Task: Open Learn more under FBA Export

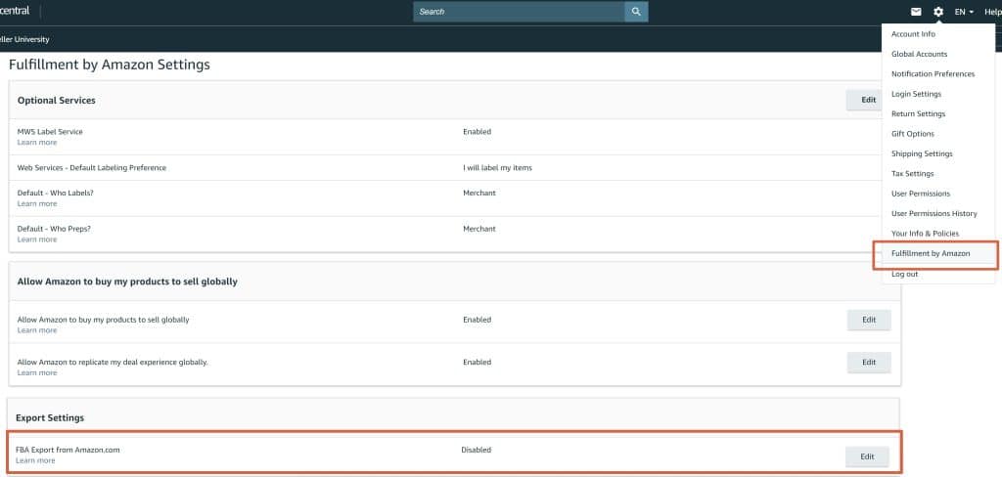Action: pyautogui.click(x=35, y=460)
